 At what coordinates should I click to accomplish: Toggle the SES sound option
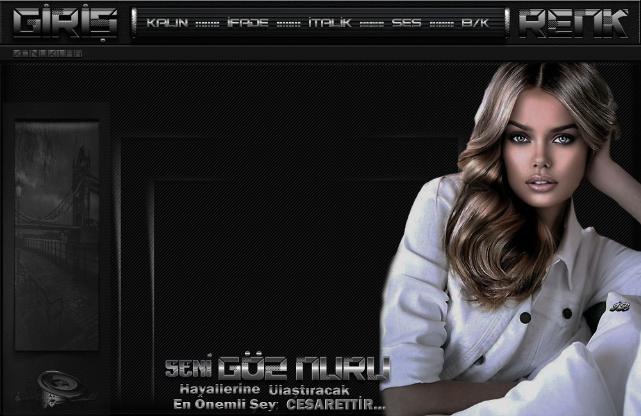pos(406,23)
